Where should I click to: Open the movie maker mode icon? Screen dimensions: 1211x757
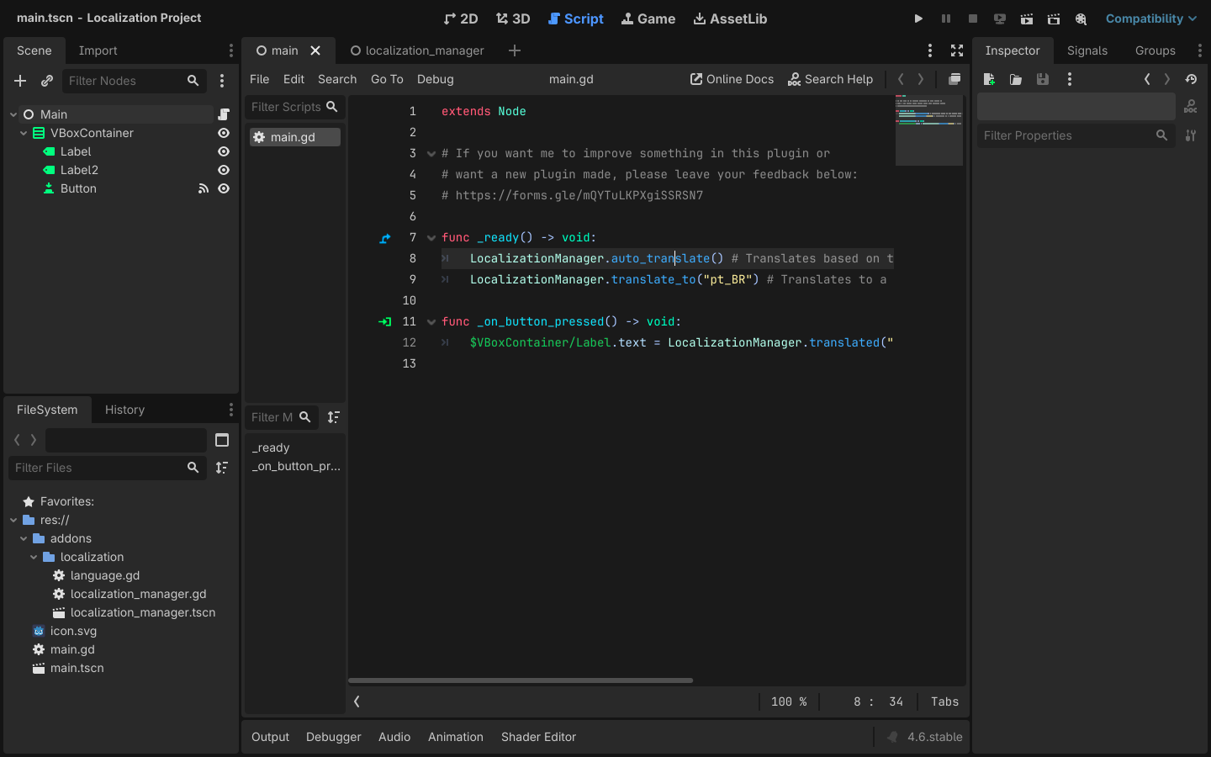(1081, 19)
